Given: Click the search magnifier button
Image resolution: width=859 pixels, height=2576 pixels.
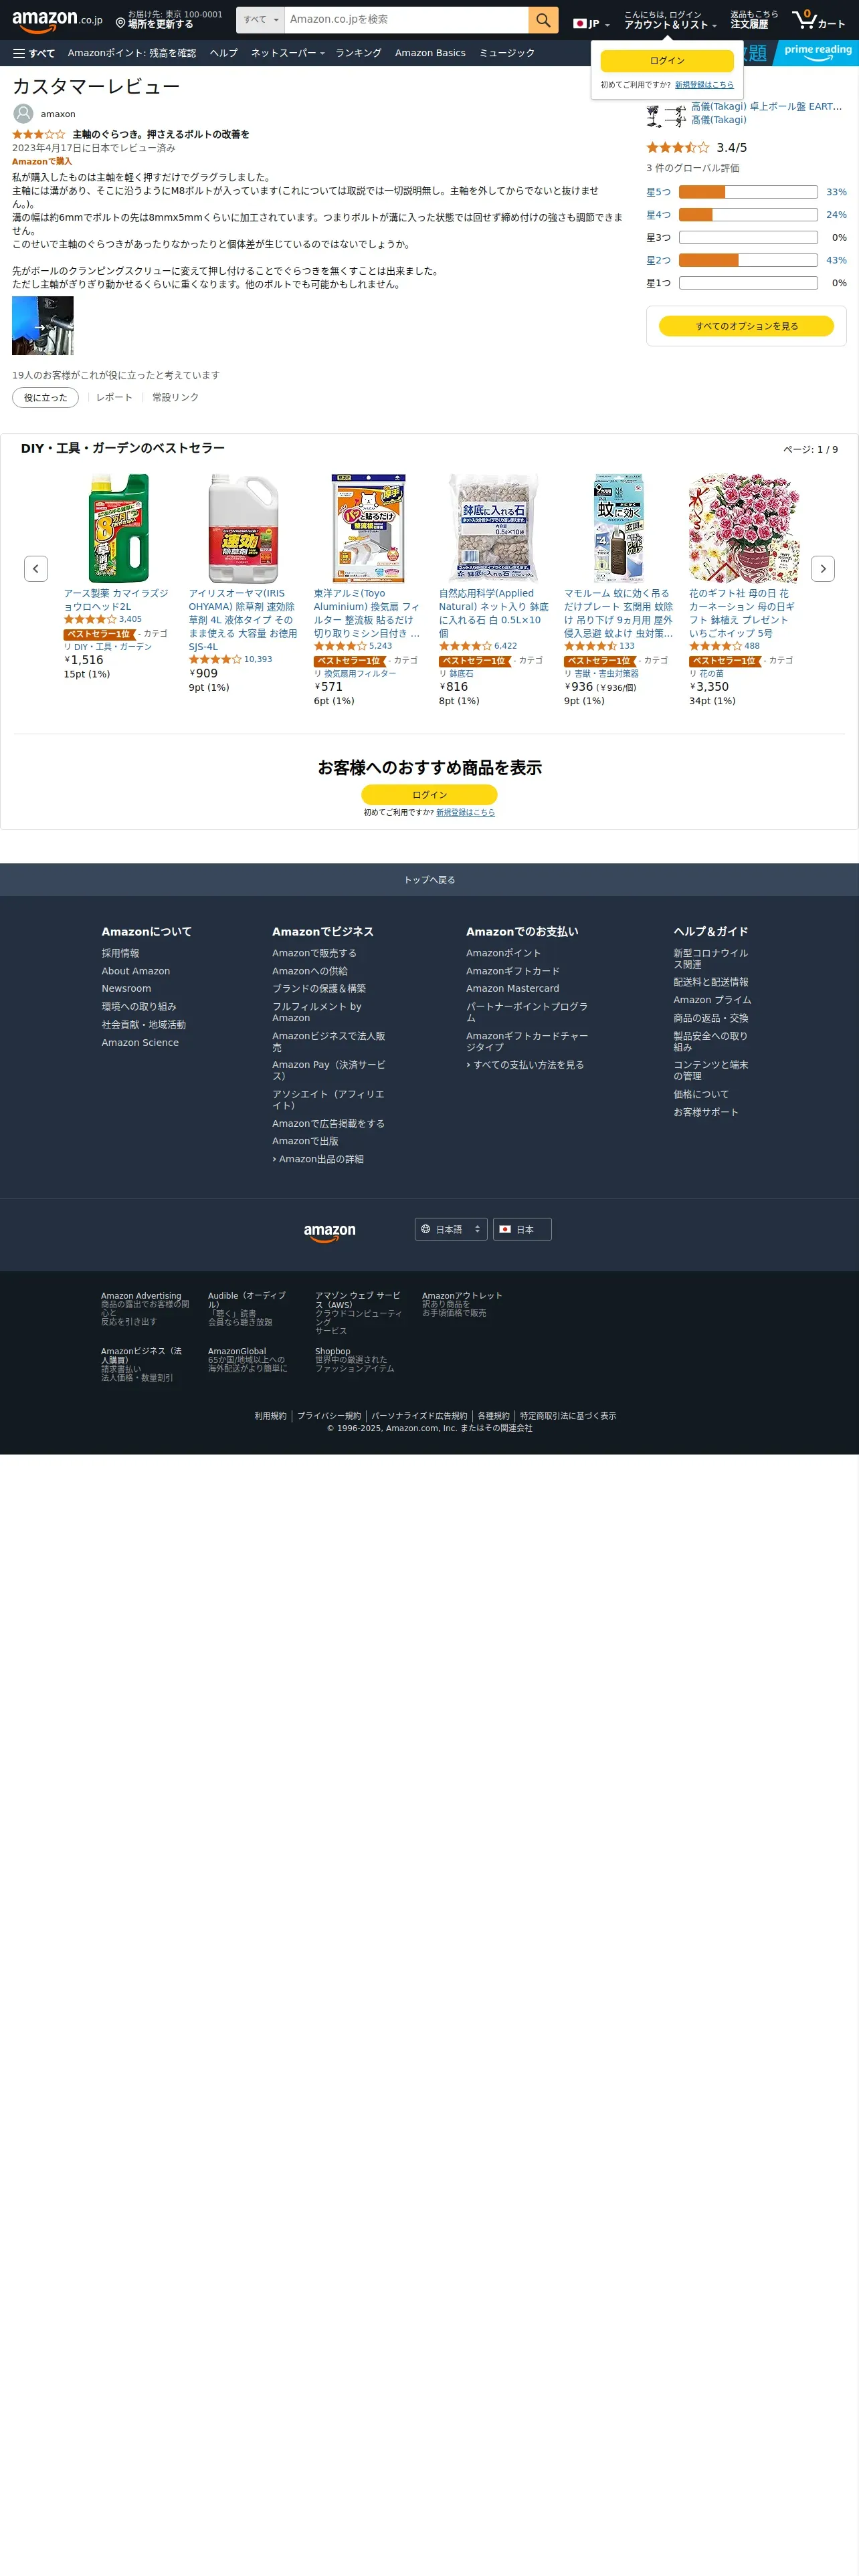Looking at the screenshot, I should pyautogui.click(x=543, y=20).
